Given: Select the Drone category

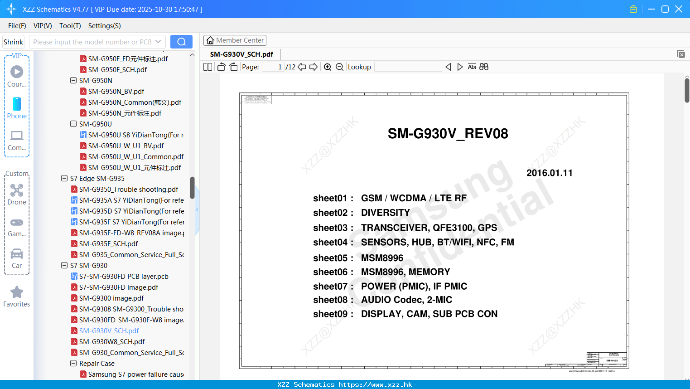Looking at the screenshot, I should tap(17, 194).
